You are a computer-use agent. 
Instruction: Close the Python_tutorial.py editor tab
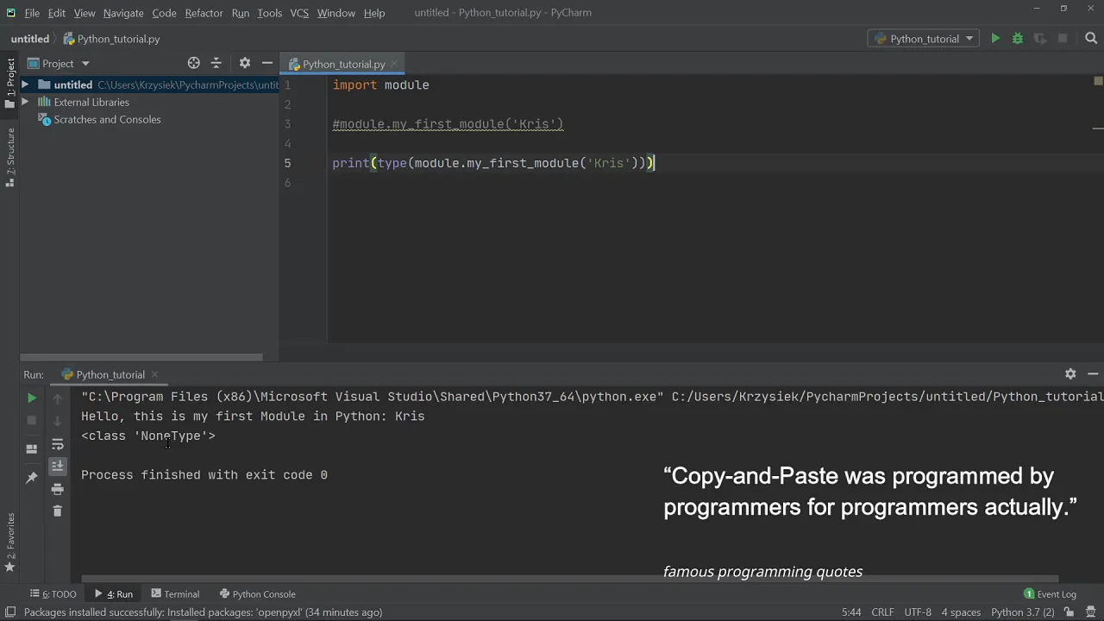pos(395,64)
